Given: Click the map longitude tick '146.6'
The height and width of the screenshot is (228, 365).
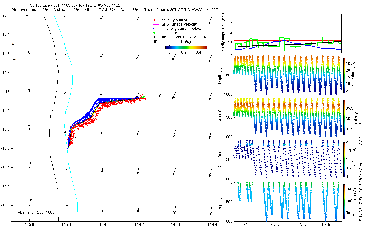Looking at the screenshot, I should pyautogui.click(x=212, y=225).
